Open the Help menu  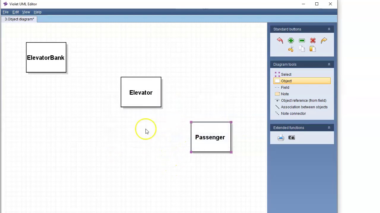point(37,12)
